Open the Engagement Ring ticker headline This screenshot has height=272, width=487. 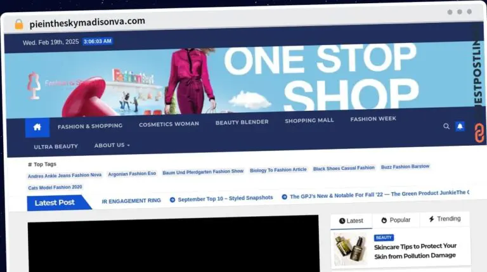coord(131,201)
